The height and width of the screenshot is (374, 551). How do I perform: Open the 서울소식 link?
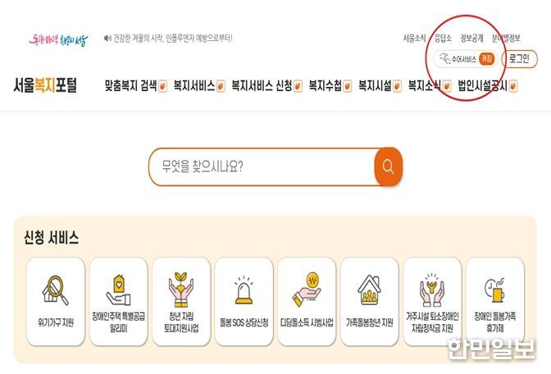(x=414, y=38)
